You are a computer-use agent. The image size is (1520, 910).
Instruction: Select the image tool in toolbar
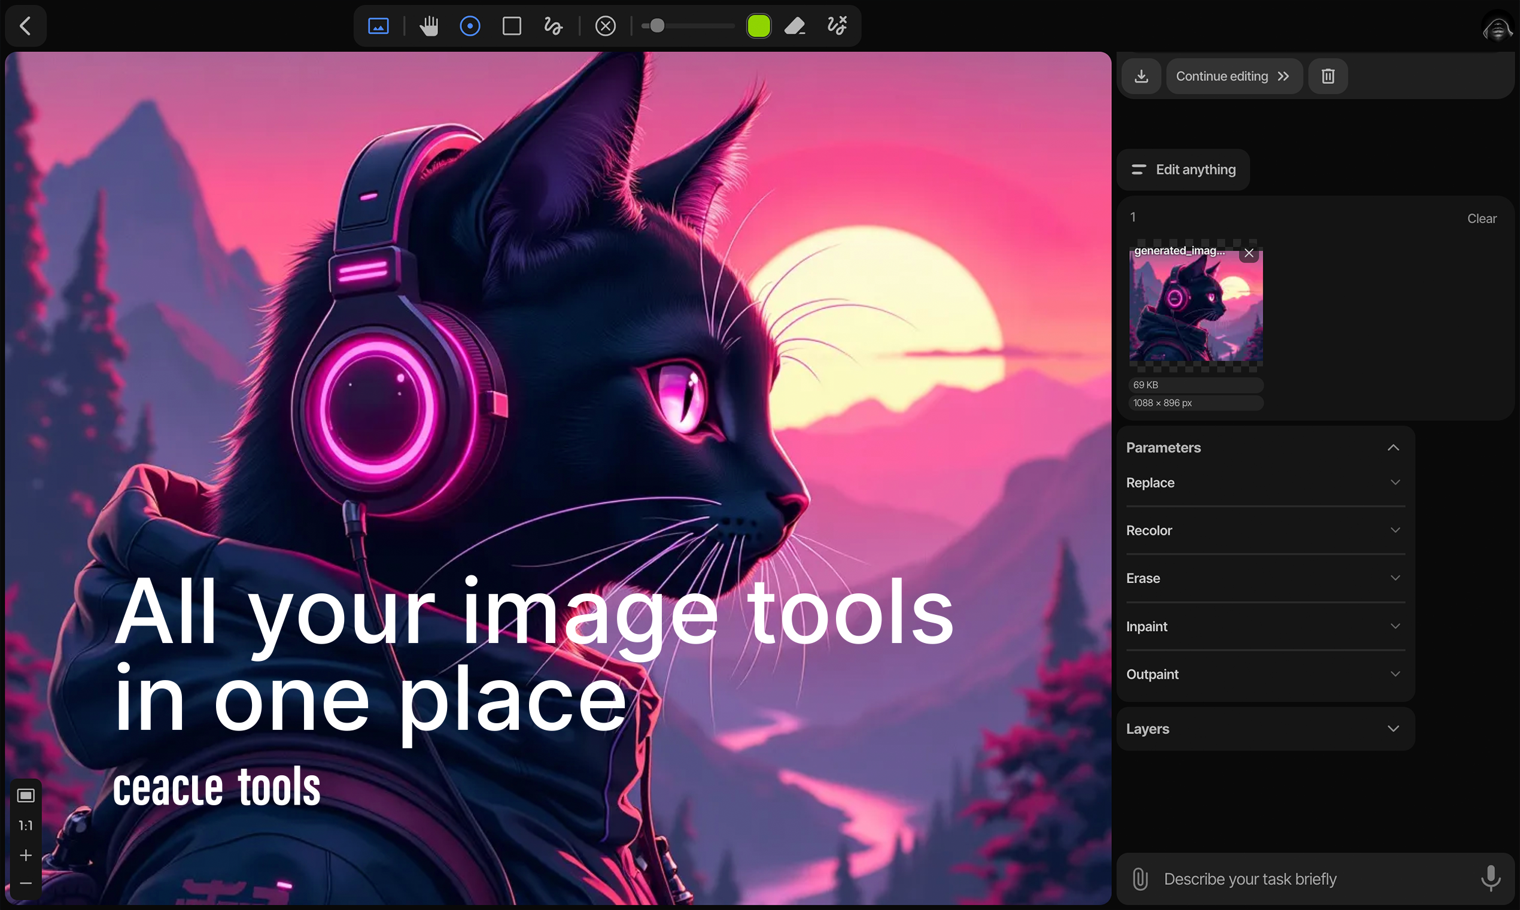(378, 26)
